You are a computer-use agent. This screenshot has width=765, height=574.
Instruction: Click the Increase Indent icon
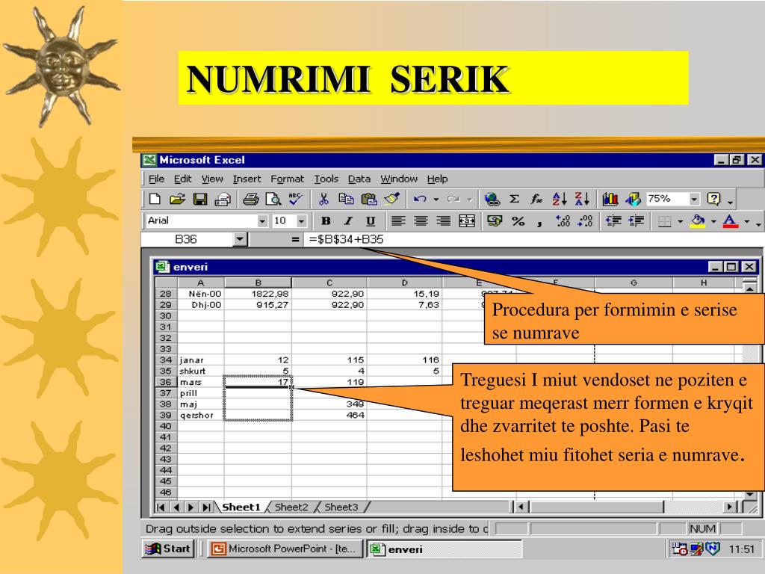coord(637,221)
